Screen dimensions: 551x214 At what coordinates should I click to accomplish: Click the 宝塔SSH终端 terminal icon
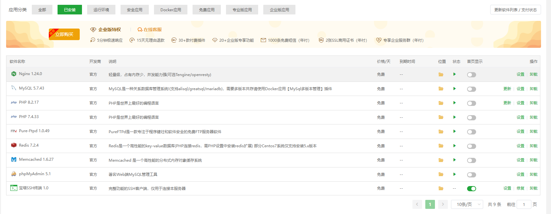pos(14,188)
